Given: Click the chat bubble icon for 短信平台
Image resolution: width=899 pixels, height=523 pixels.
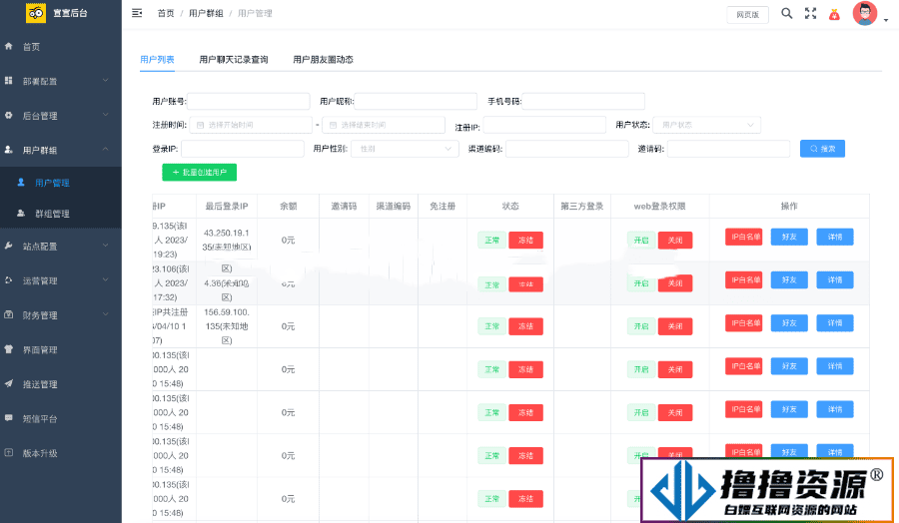Looking at the screenshot, I should (9, 418).
